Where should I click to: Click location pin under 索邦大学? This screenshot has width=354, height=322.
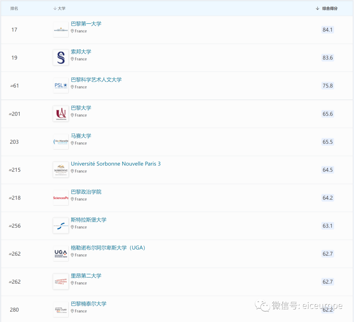(x=72, y=59)
